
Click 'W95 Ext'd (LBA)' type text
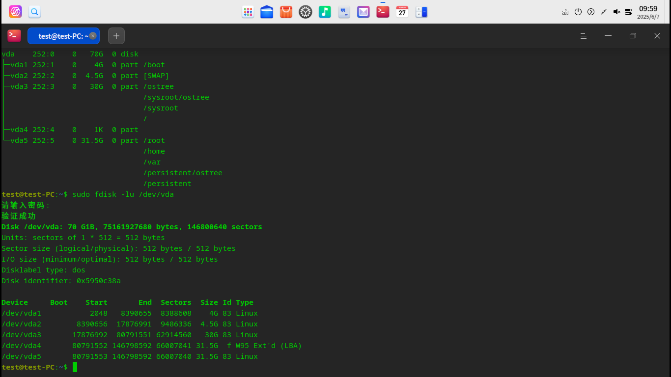pyautogui.click(x=269, y=346)
